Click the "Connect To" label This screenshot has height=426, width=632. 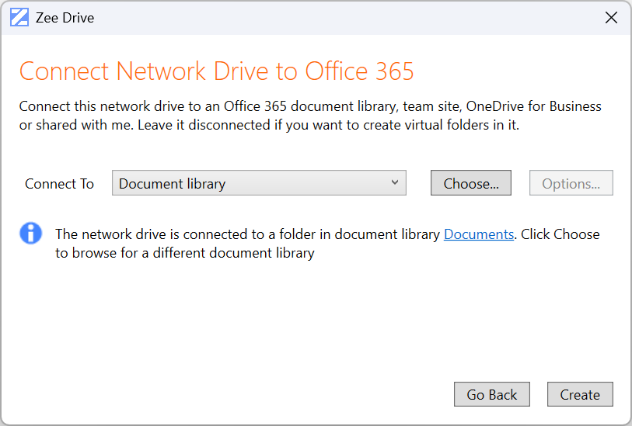pos(59,184)
